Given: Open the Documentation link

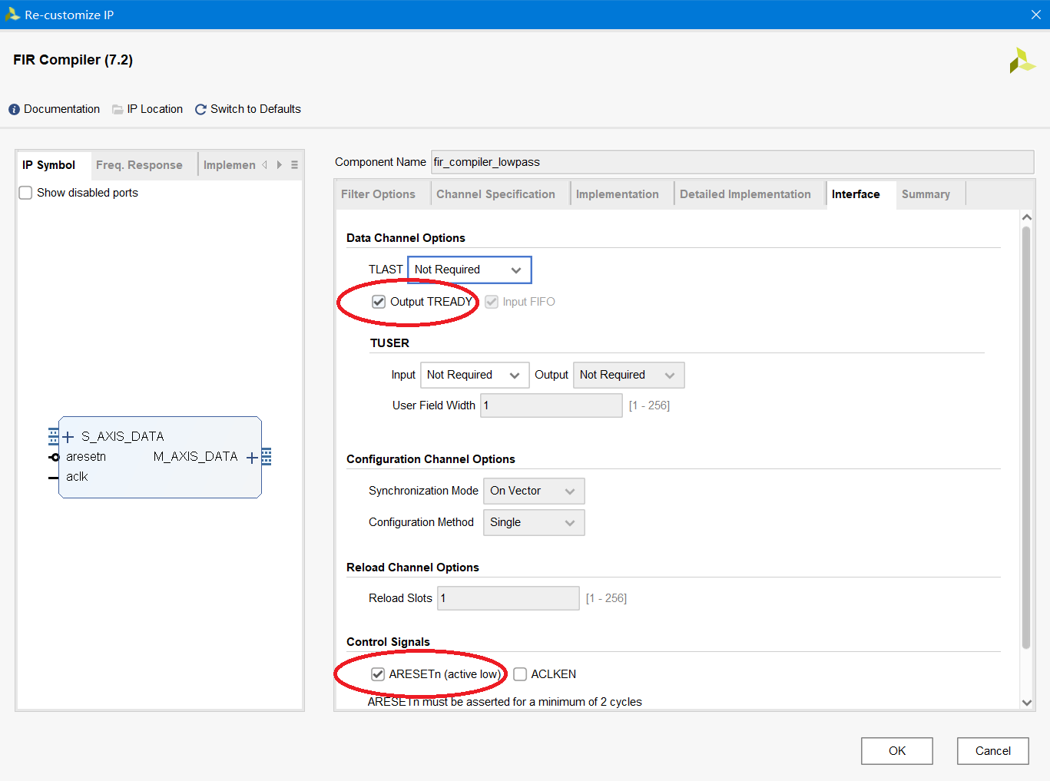Looking at the screenshot, I should pyautogui.click(x=61, y=109).
